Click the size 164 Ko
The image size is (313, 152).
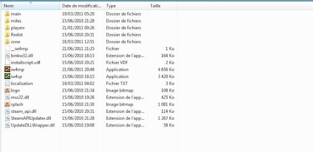point(168,56)
